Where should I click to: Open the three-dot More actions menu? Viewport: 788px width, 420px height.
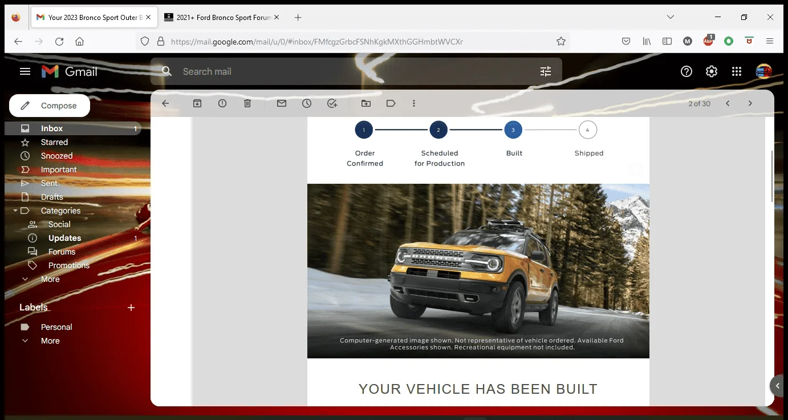pos(414,103)
